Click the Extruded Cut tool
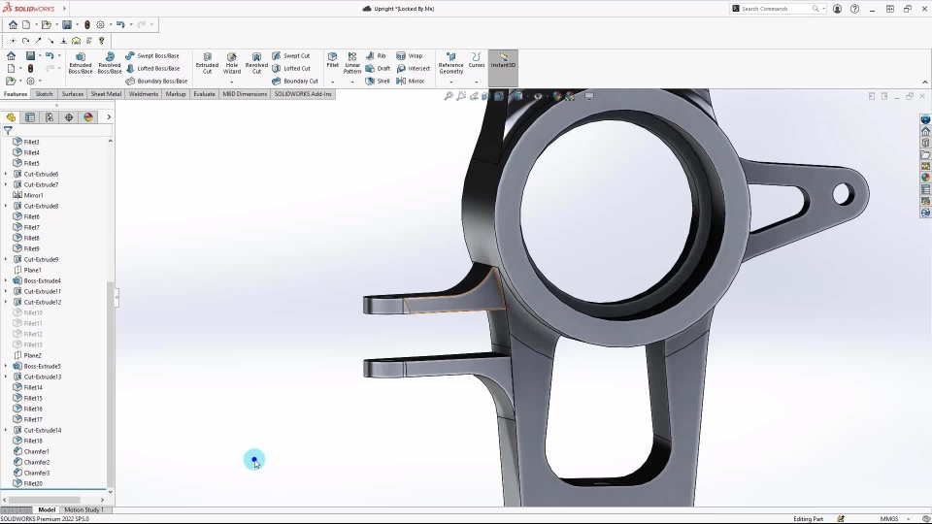This screenshot has height=524, width=932. pos(207,63)
